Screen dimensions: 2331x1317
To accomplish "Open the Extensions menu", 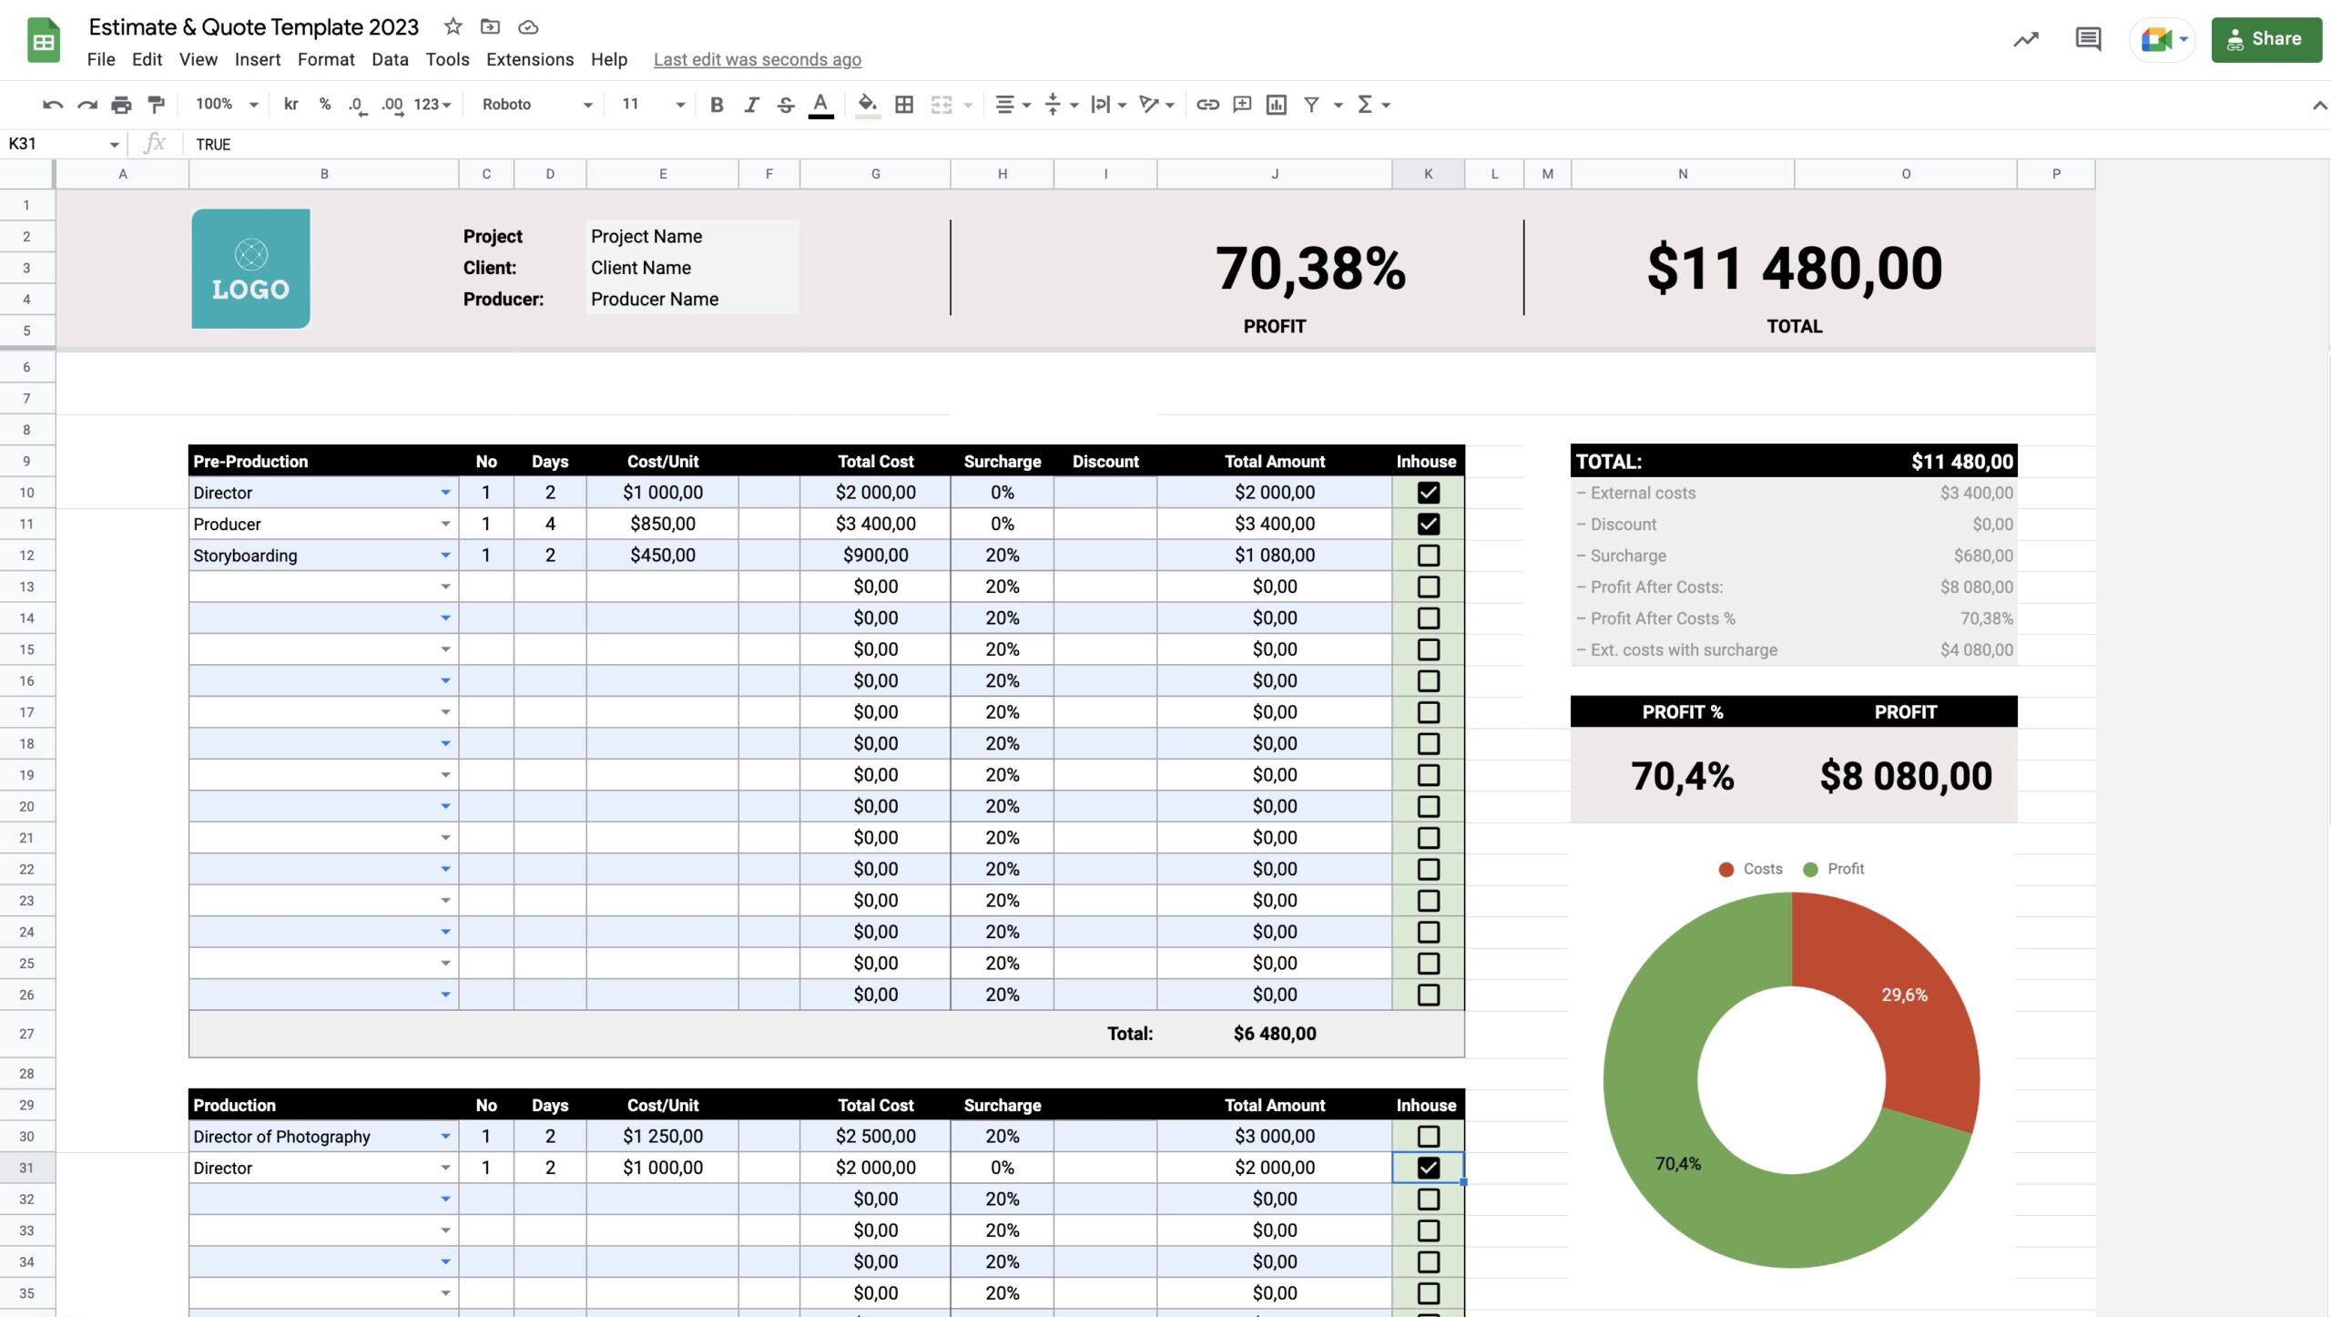I will [x=529, y=59].
